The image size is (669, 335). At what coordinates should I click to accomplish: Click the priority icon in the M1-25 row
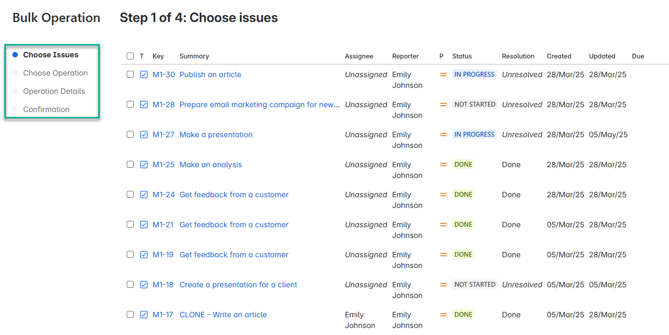[443, 165]
